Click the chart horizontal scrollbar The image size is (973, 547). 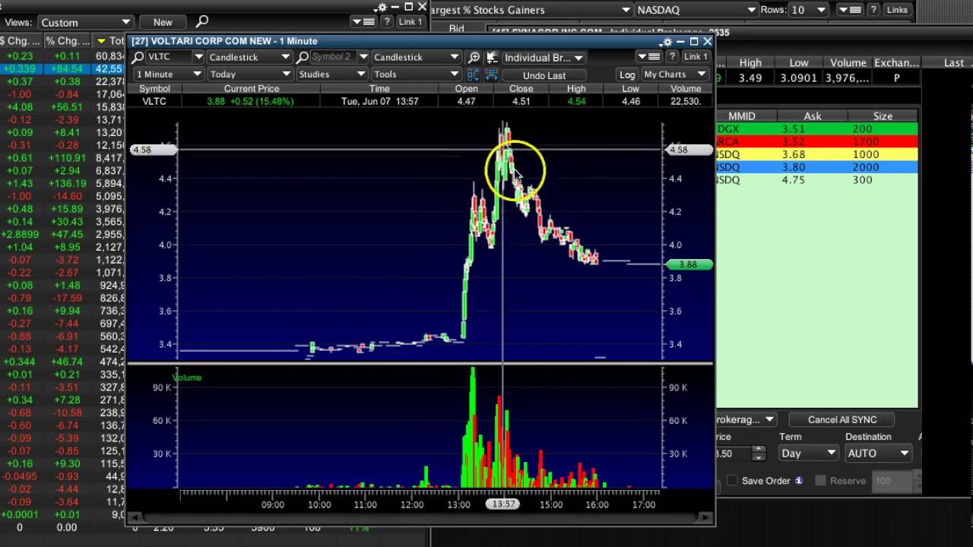pos(421,518)
